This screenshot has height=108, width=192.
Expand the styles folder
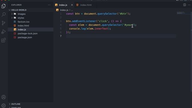click(x=31, y=18)
